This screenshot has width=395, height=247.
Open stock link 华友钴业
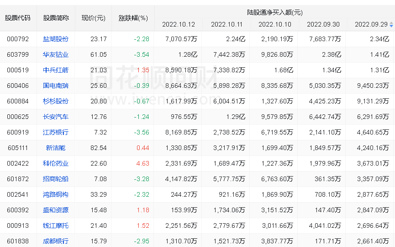click(x=56, y=54)
